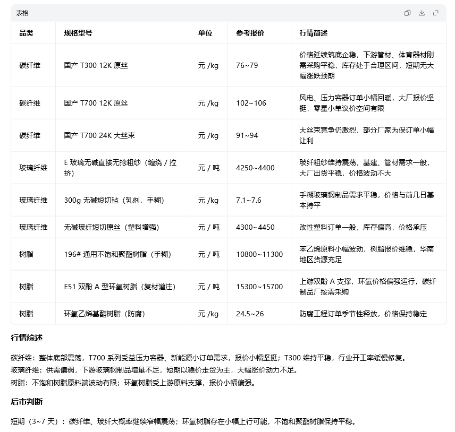Click the 元 / 吨 unit in the 196# row

[x=209, y=254]
